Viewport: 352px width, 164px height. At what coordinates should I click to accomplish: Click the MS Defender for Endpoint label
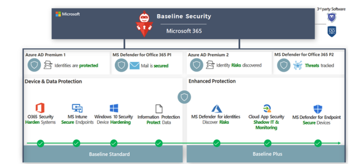click(317, 117)
